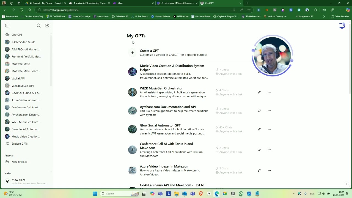Open Notion from the taskbar

(x=233, y=194)
